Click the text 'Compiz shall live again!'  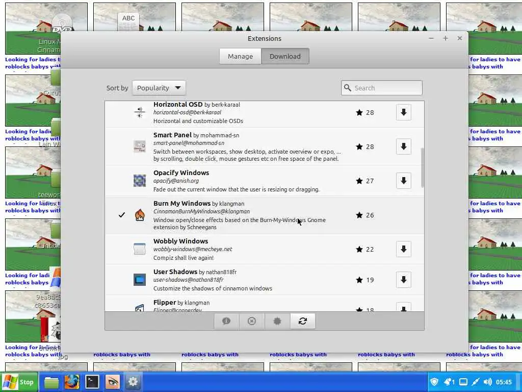(x=184, y=258)
